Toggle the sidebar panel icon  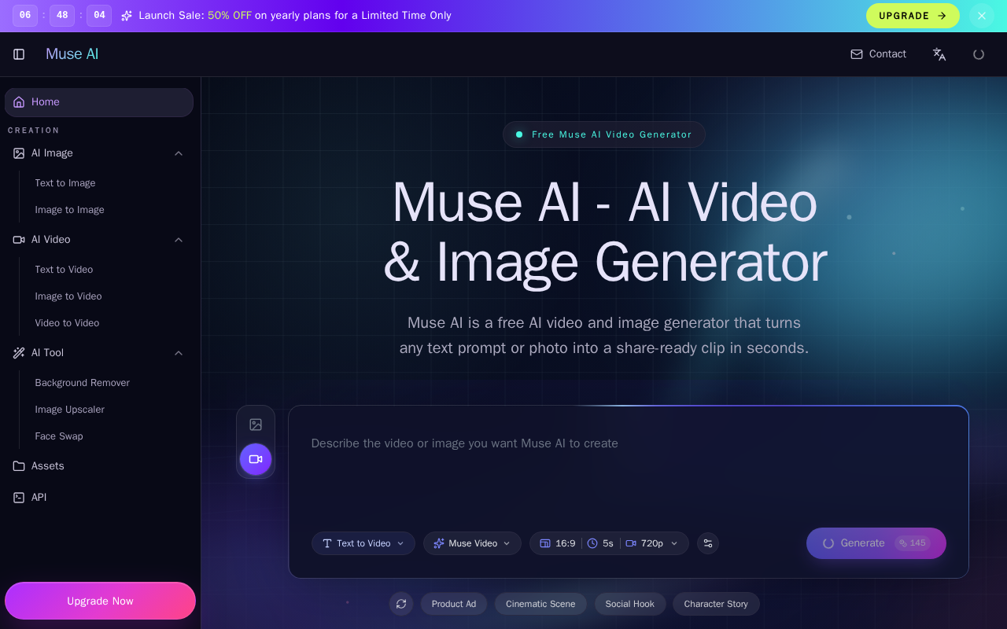[19, 54]
